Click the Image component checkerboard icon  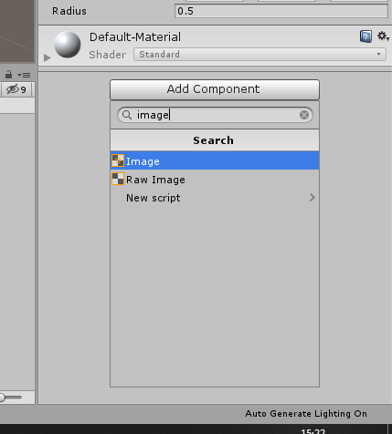118,160
